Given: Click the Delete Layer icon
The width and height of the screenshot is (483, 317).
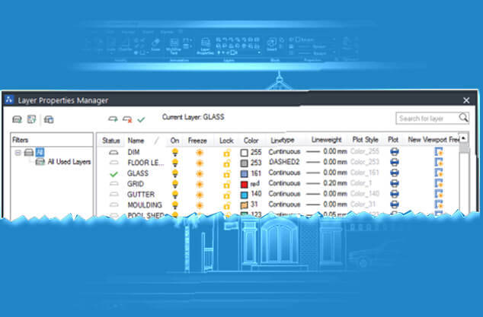Looking at the screenshot, I should [x=127, y=119].
